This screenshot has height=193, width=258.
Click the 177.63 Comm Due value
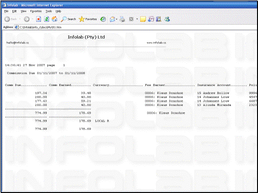click(41, 101)
